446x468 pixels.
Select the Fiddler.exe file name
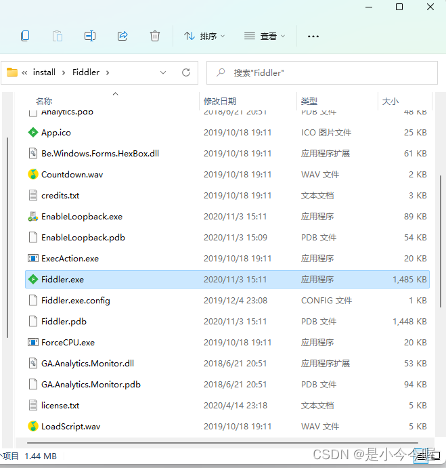point(63,279)
